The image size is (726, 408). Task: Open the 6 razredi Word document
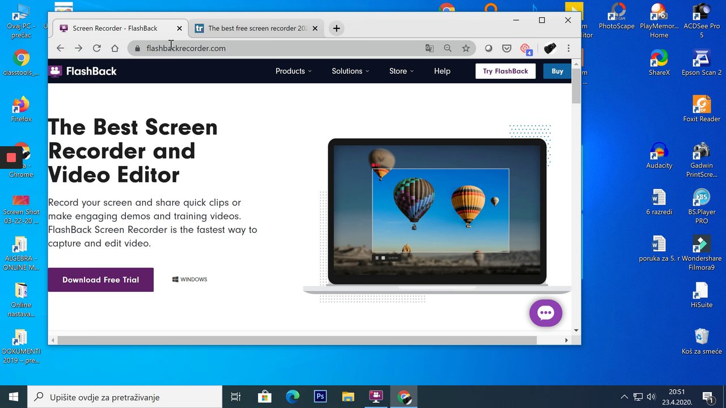[659, 202]
